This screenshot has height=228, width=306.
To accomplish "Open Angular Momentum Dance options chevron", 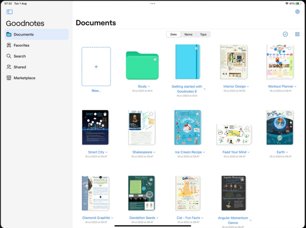I will pyautogui.click(x=251, y=220).
